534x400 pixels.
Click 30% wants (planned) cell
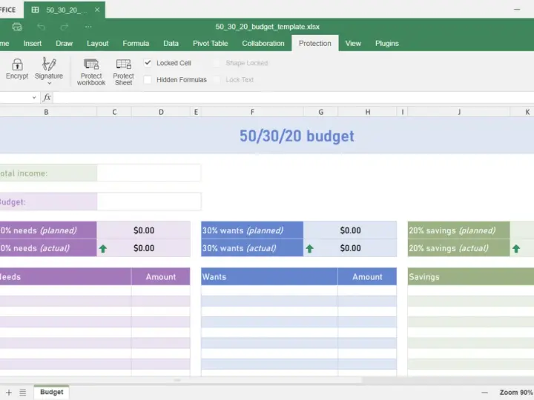252,230
